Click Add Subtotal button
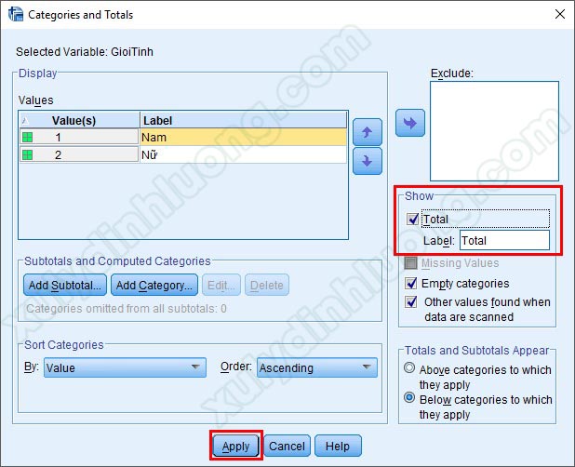Screen dimensions: 575x467 (65, 285)
